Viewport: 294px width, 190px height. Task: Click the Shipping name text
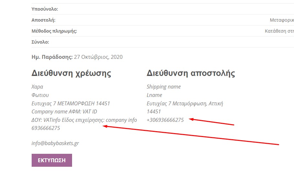pos(163,87)
